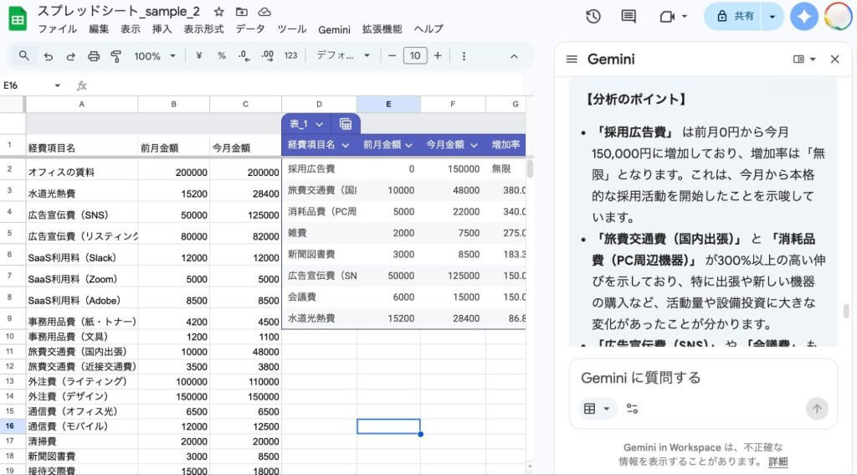Open the 拡張機能 menu
This screenshot has width=857, height=475.
[382, 28]
